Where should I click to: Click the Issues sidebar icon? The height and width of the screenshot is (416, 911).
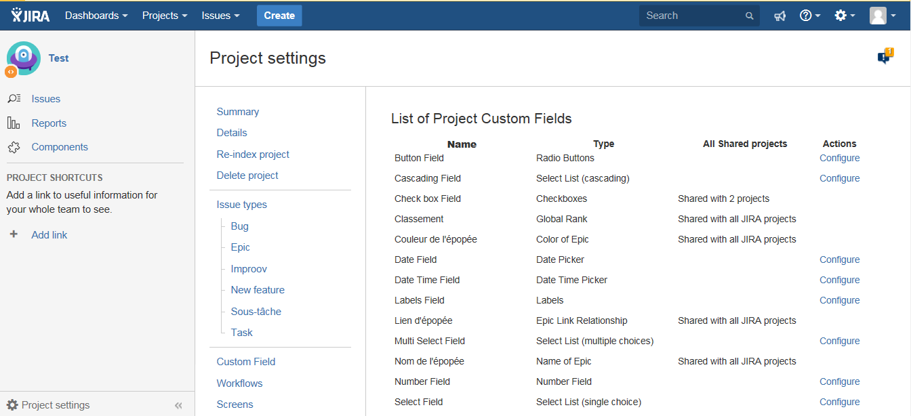14,99
